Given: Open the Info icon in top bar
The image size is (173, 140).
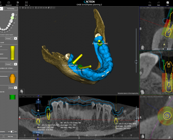Looking at the screenshot, I should (x=168, y=2).
